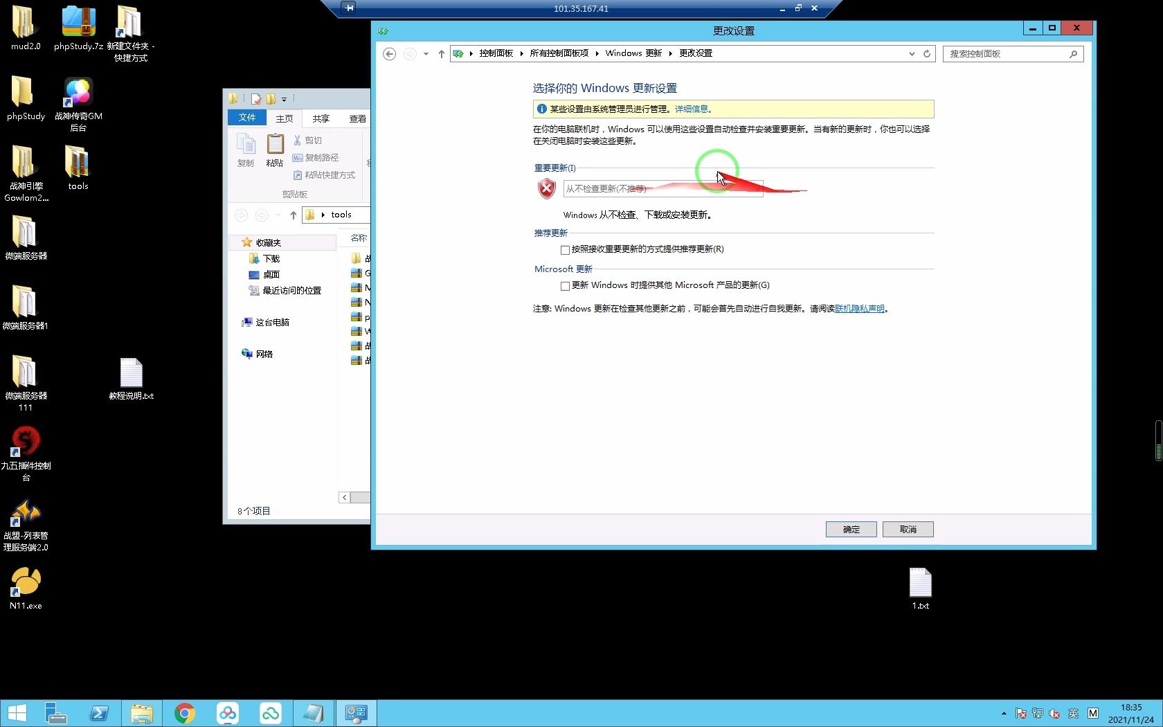Open the address bar history dropdown
Viewport: 1163px width, 727px height.
coord(912,54)
